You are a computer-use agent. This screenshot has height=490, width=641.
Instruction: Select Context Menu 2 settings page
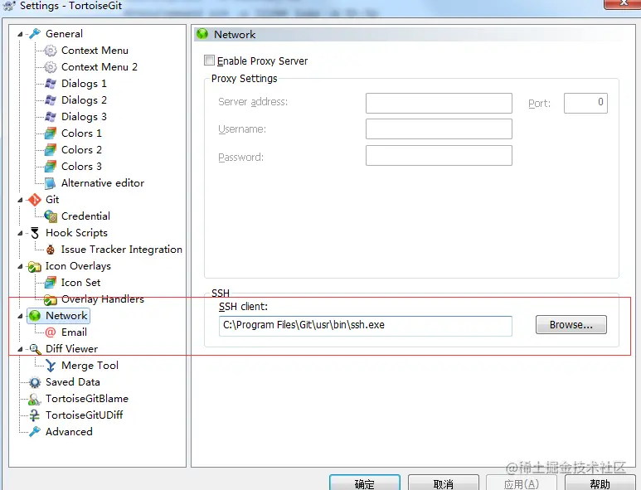100,66
